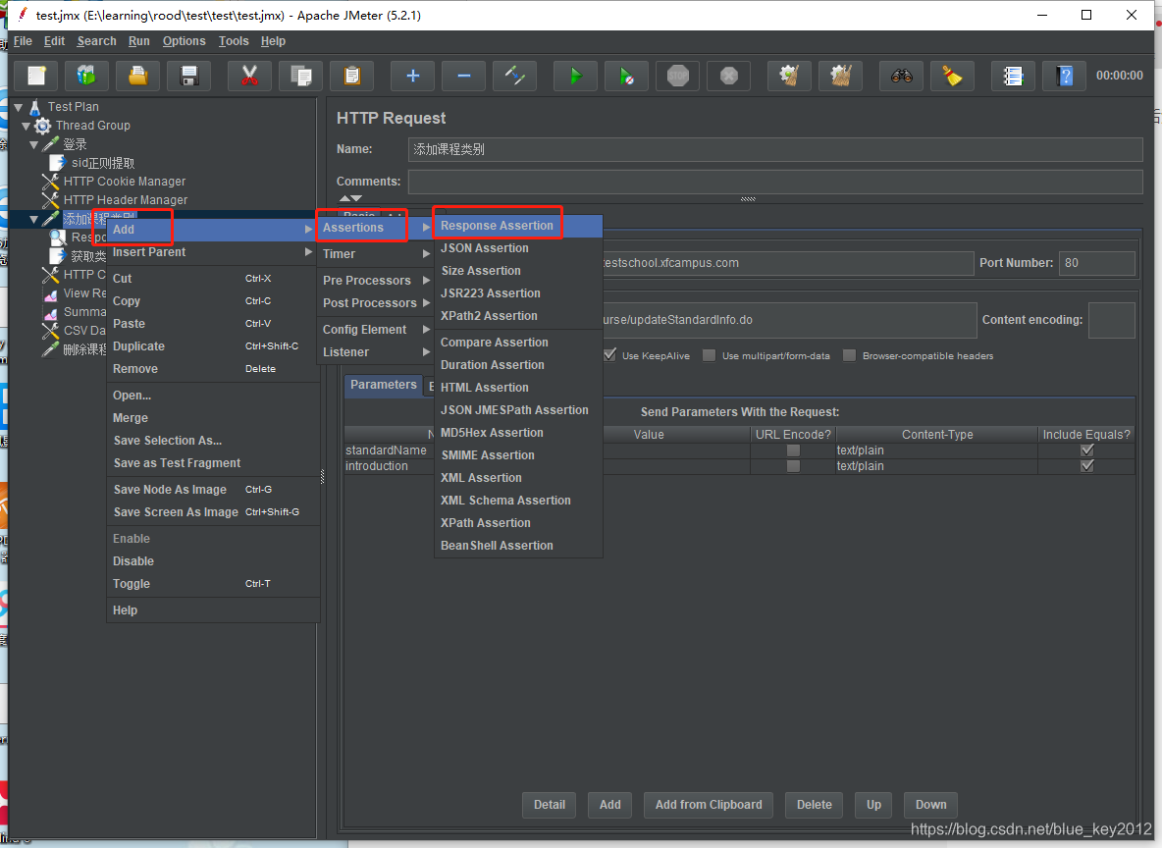Screen dimensions: 1162x848
Task: Toggle the Use KeepAlive checkbox
Action: pos(609,355)
